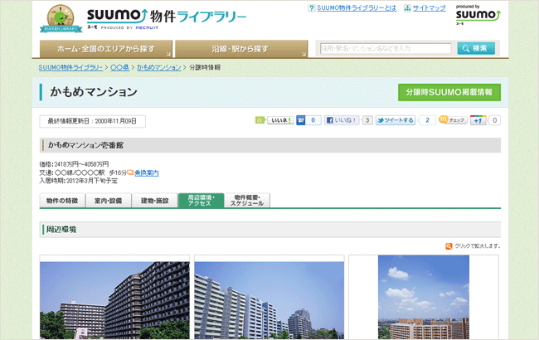Screen dimensions: 539x340
Task: Switch to the 室内・設備 tab
Action: point(108,201)
